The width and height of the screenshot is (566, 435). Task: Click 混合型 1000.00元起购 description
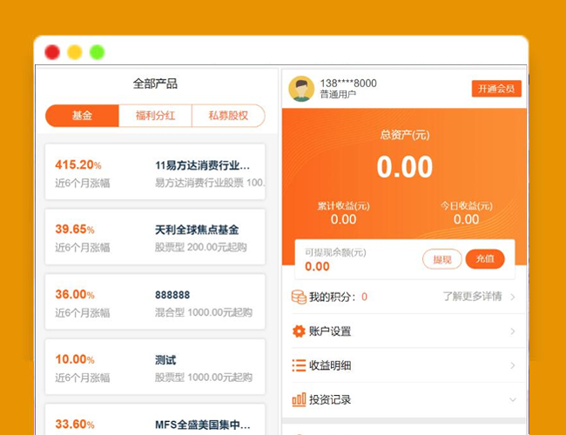click(x=204, y=312)
